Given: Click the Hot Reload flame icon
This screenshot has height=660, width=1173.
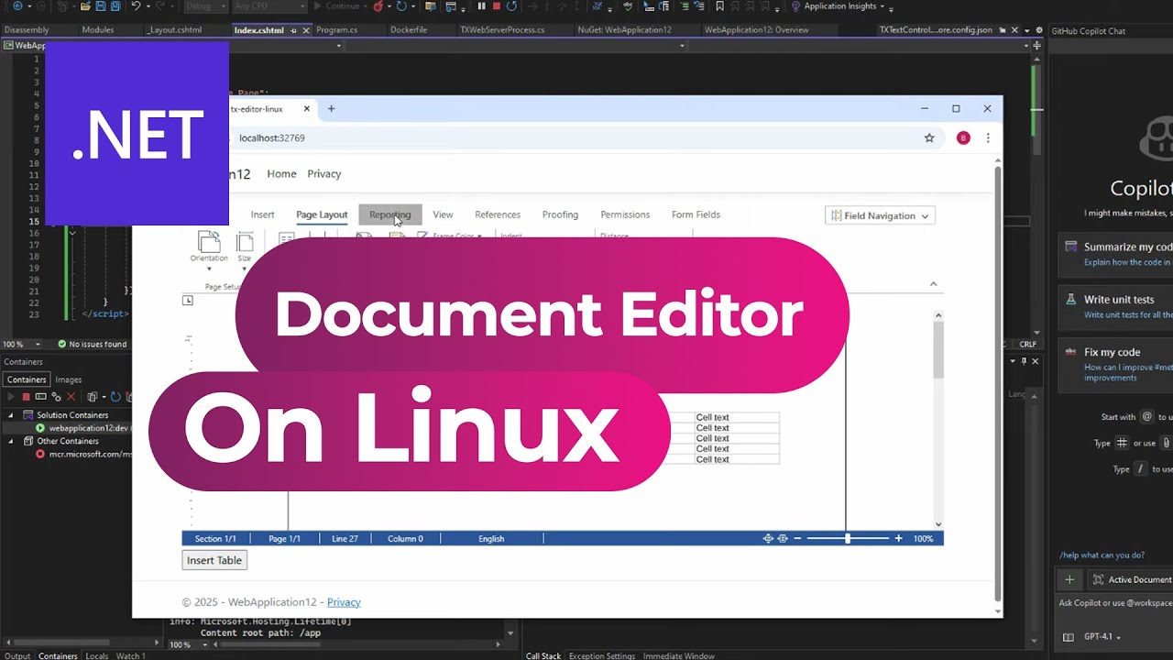Looking at the screenshot, I should pos(378,6).
